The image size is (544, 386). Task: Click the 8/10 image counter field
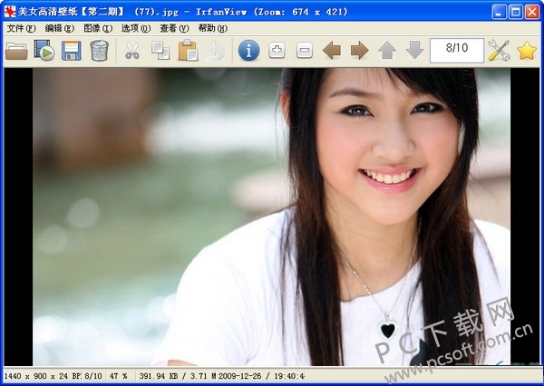(457, 51)
